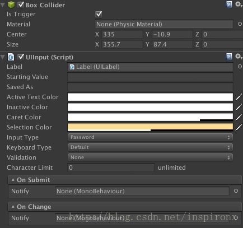Open object picker for On Change Notify
The width and height of the screenshot is (243, 228).
tap(236, 218)
